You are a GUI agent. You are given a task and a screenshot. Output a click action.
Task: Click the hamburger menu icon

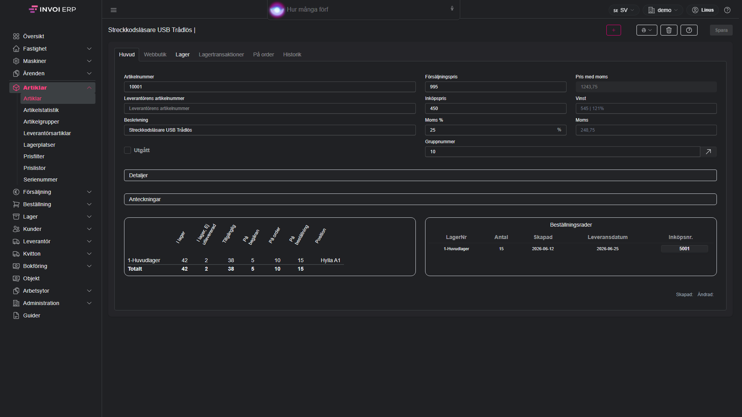coord(114,10)
